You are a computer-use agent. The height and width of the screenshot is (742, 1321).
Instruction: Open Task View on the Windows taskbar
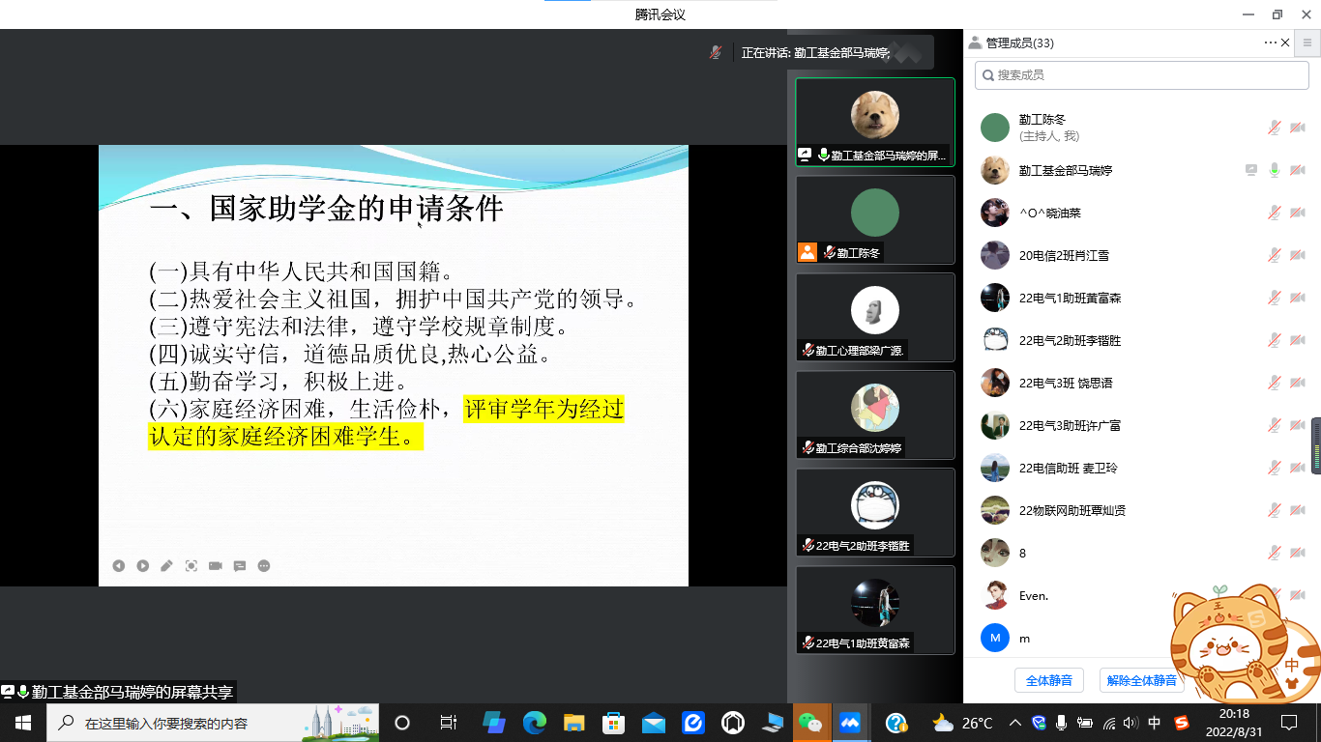click(448, 723)
